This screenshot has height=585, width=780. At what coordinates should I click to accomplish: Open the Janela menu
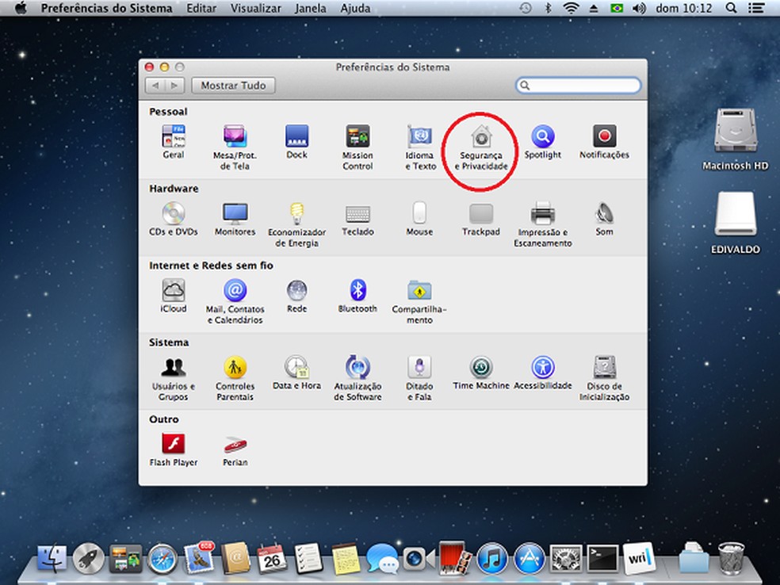pyautogui.click(x=311, y=9)
